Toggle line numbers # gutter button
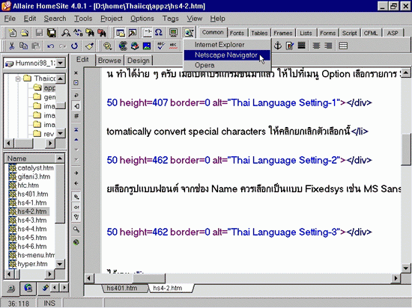 [76, 116]
